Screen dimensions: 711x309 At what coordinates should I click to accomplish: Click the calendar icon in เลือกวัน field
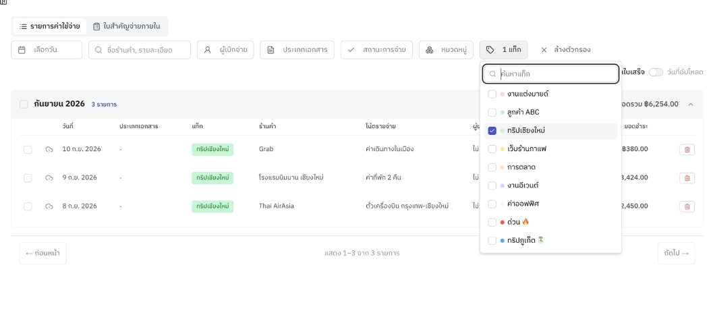coord(22,50)
